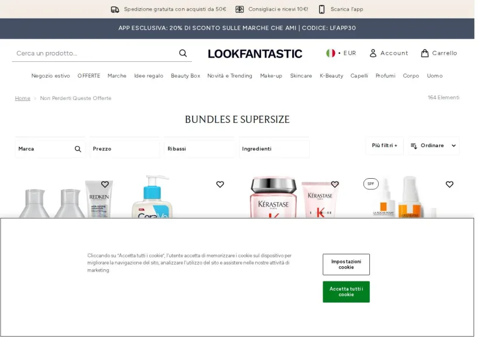The height and width of the screenshot is (337, 480).
Task: Open the Prezzo filter dropdown
Action: pyautogui.click(x=125, y=149)
